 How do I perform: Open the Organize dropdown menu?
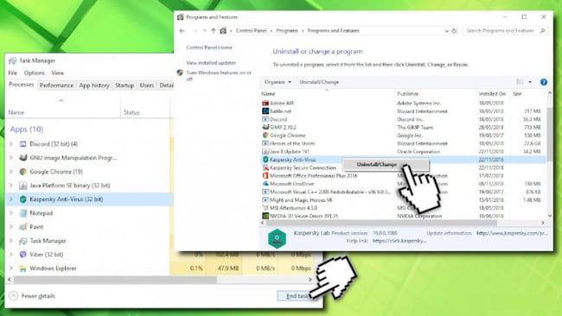tap(278, 82)
